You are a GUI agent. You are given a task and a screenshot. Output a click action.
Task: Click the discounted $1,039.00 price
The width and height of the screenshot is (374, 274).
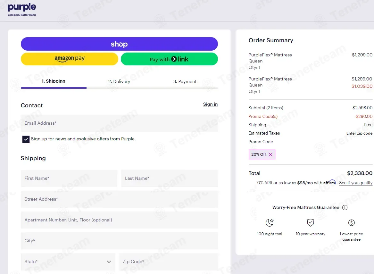point(362,86)
